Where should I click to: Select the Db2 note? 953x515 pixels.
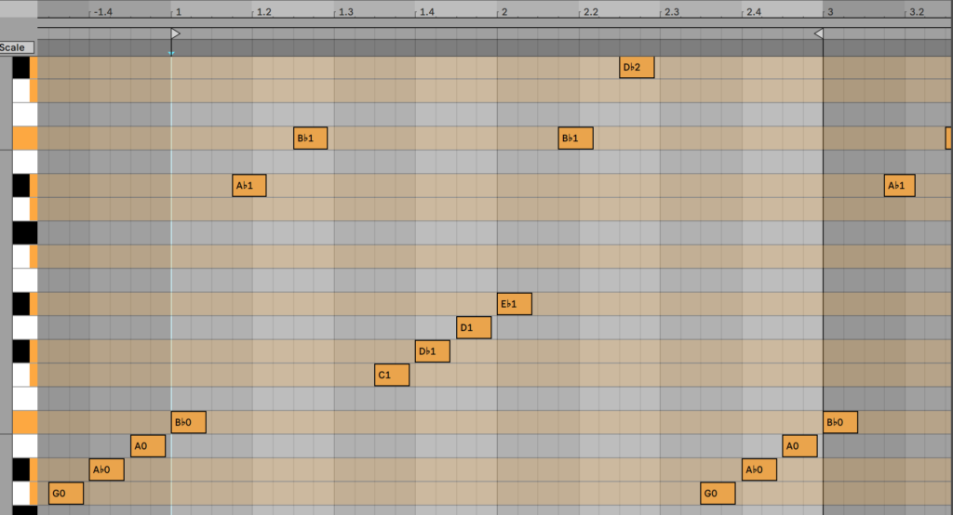click(637, 68)
